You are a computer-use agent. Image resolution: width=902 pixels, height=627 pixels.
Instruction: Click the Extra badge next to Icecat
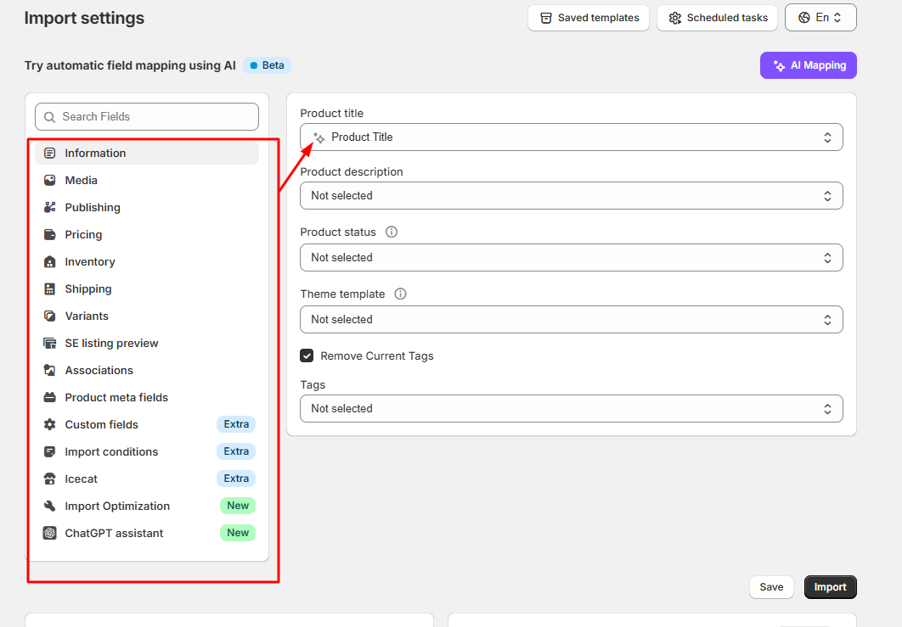point(236,479)
